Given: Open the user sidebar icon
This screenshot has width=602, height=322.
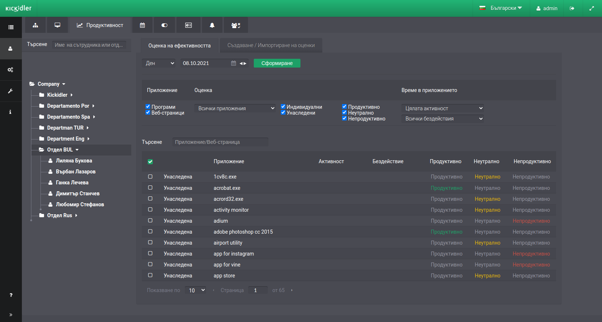Looking at the screenshot, I should [11, 49].
